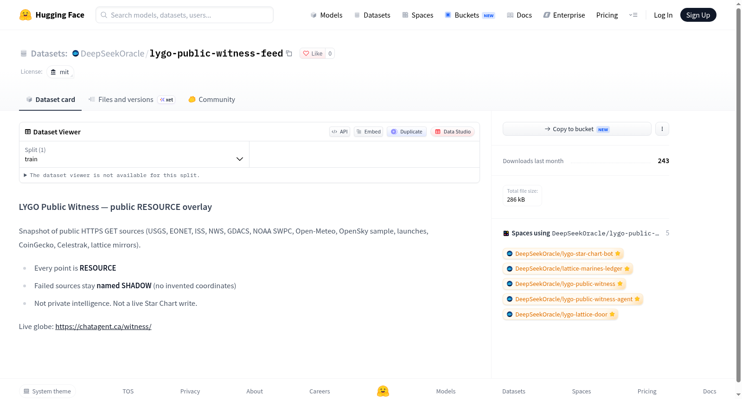The image size is (742, 399).
Task: Expand the navigation overflow menu icon
Action: pos(633,15)
